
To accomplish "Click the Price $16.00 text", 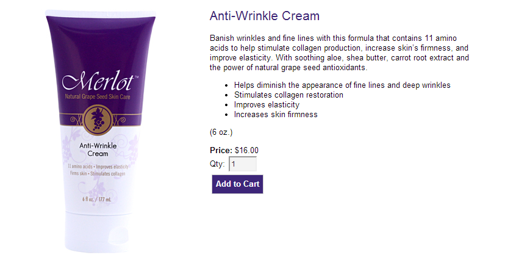I will [234, 151].
